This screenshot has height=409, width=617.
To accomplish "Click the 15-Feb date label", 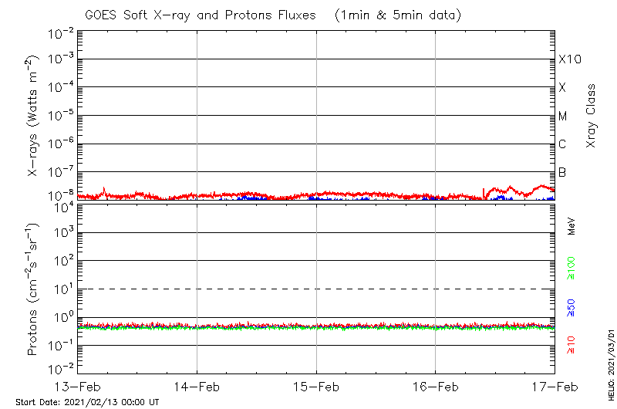I will (x=316, y=386).
